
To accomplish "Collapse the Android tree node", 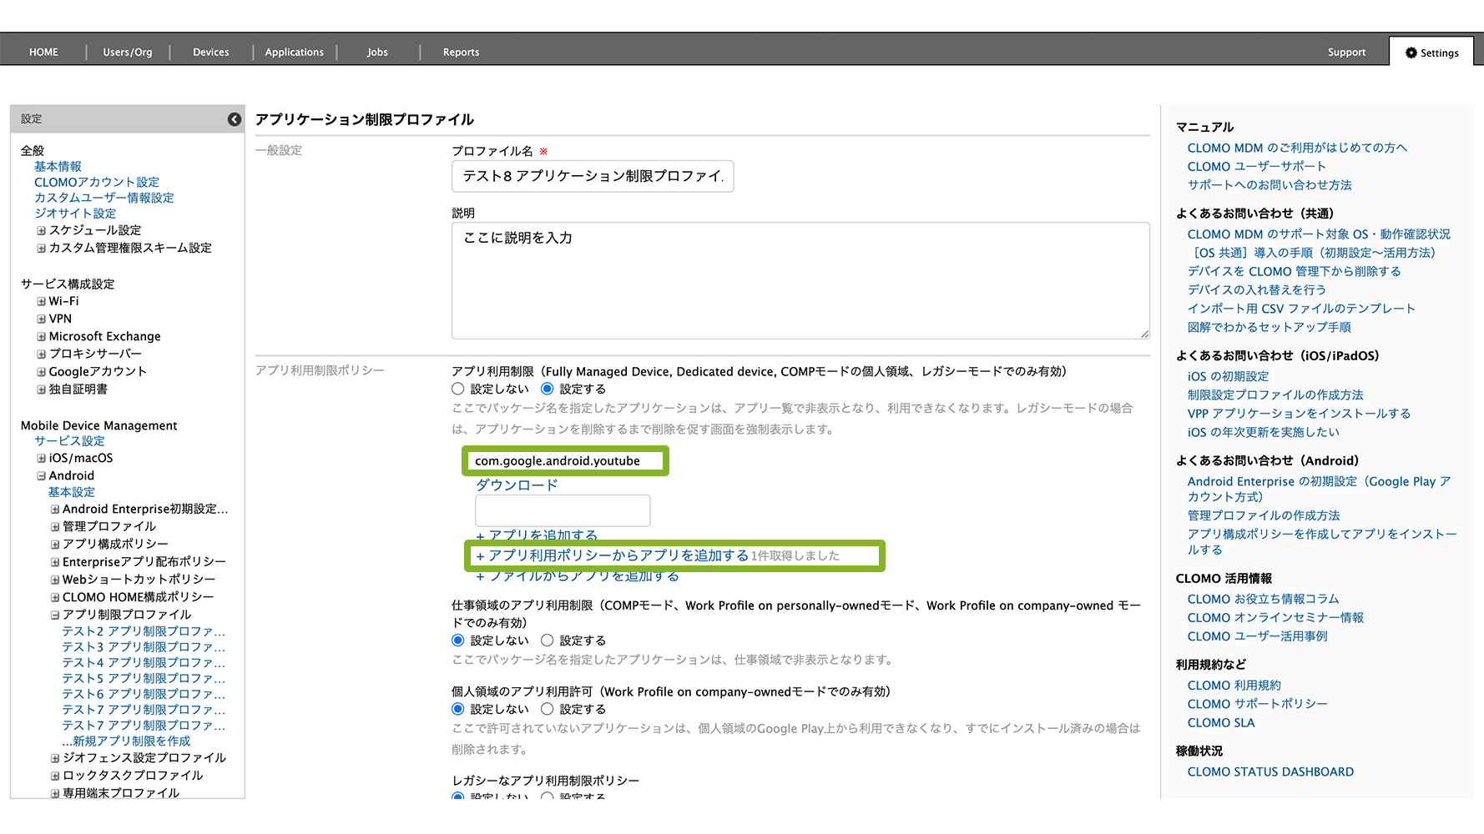I will [41, 476].
